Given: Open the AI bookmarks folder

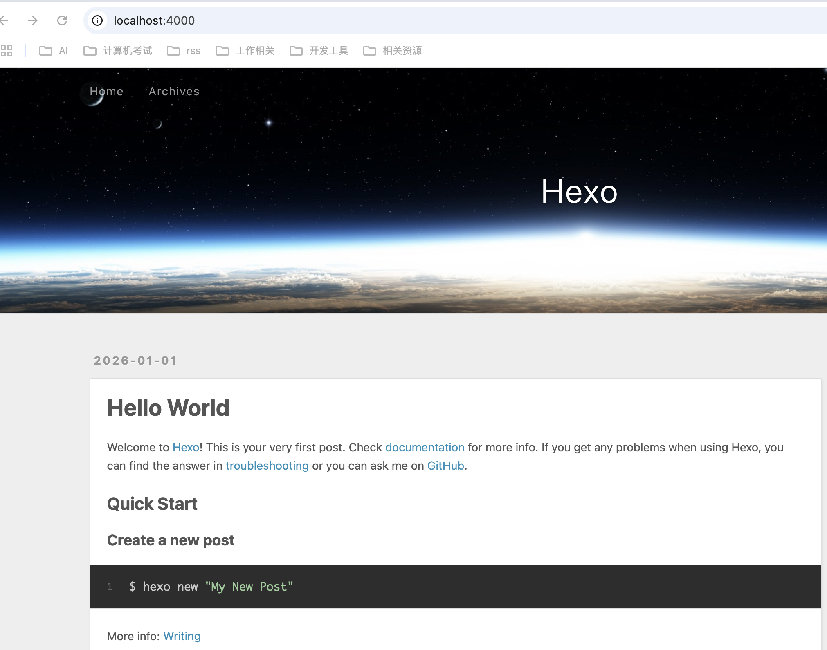Looking at the screenshot, I should tap(54, 51).
